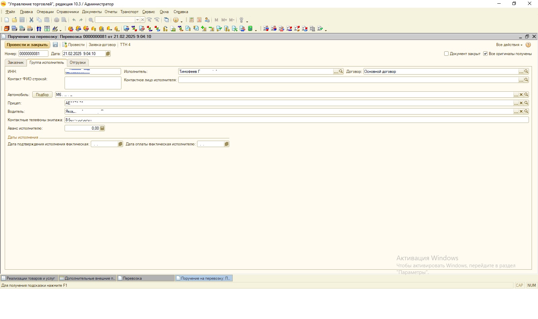This screenshot has width=538, height=319.
Task: Expand the Все действия dropdown
Action: (509, 45)
